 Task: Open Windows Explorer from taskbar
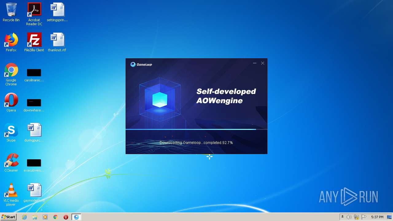[x=35, y=217]
